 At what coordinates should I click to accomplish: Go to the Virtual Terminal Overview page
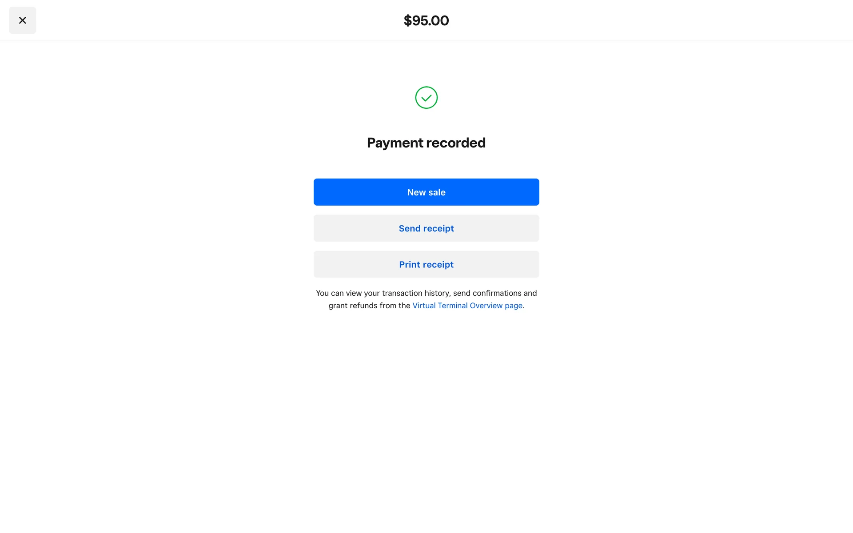(x=467, y=306)
